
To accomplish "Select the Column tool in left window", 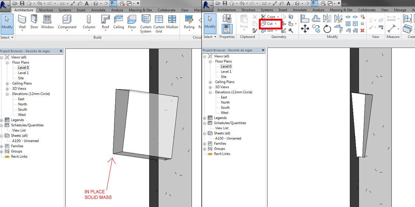I will pyautogui.click(x=89, y=22).
